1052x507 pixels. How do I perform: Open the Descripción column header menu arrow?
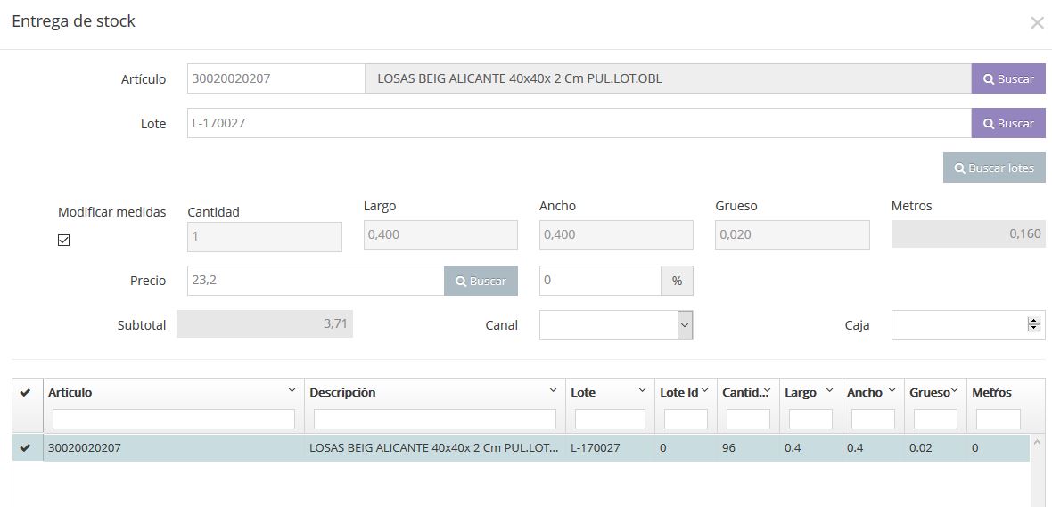[553, 390]
